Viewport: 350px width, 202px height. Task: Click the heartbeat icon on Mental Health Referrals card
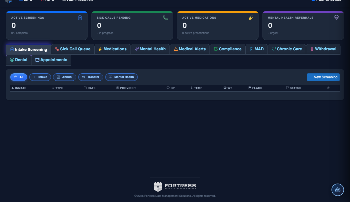336,18
